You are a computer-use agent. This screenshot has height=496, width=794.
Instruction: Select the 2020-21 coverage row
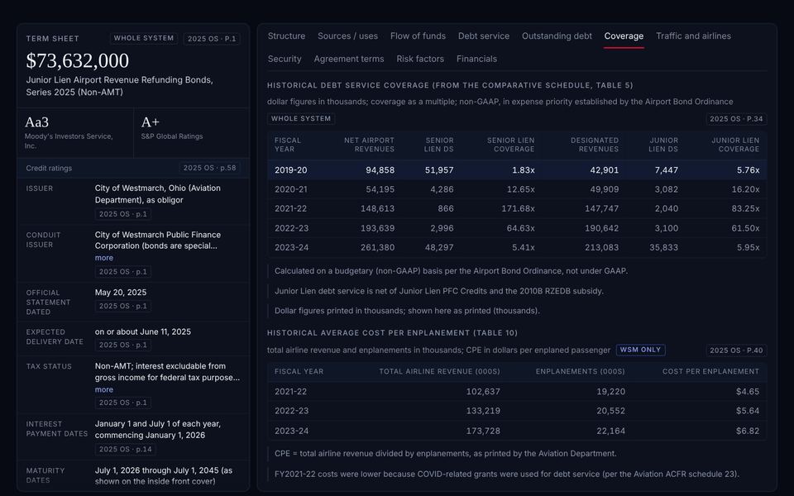pos(517,189)
